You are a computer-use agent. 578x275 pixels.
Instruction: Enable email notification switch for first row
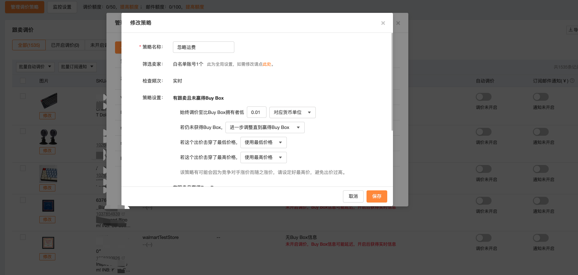(540, 97)
